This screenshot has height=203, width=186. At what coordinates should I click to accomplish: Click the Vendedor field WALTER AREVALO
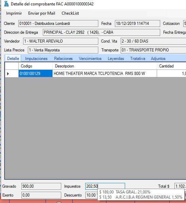(61, 41)
